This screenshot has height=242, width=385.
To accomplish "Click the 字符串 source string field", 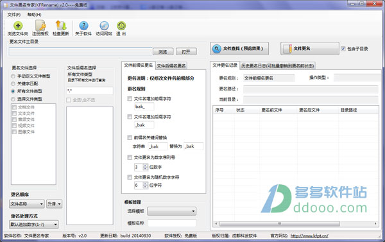I will pyautogui.click(x=158, y=146).
